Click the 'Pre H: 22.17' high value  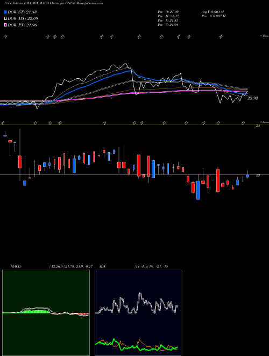(168, 16)
